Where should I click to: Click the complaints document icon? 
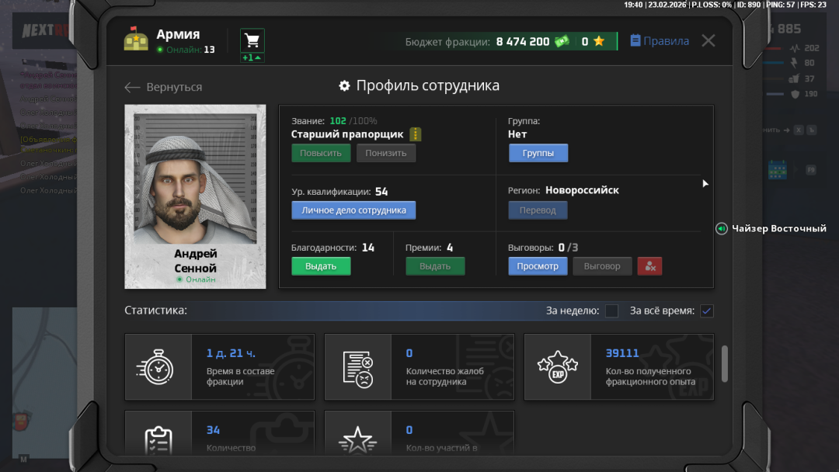(x=357, y=367)
